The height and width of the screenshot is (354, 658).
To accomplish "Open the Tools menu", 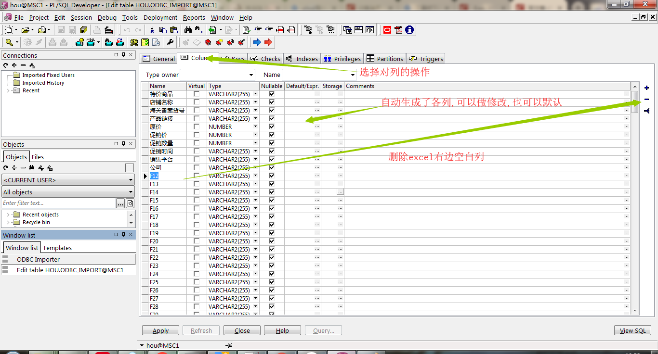I will (130, 17).
